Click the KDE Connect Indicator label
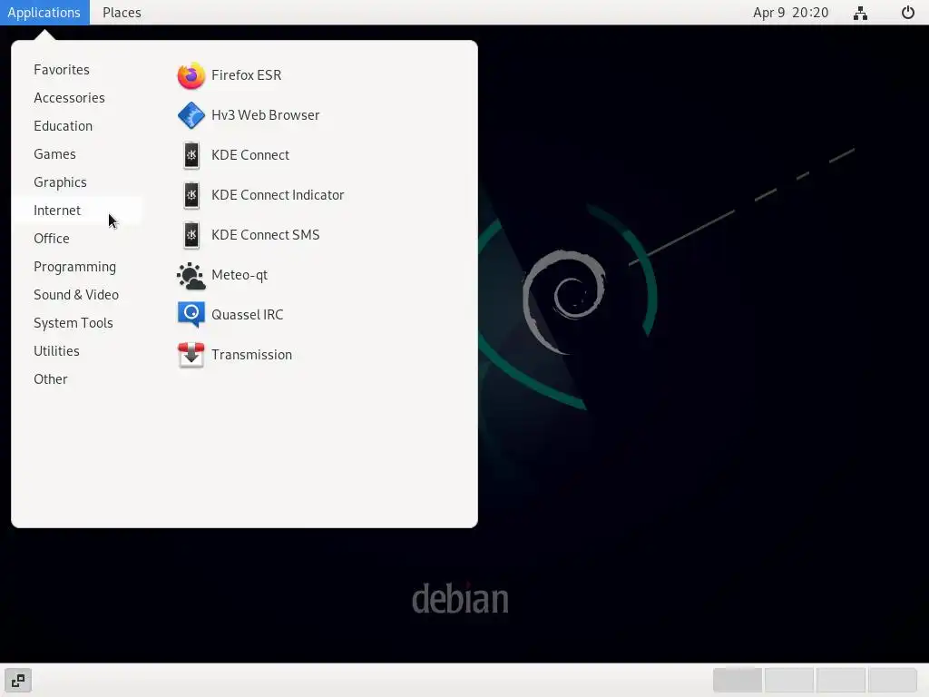Viewport: 929px width, 697px height. click(278, 195)
